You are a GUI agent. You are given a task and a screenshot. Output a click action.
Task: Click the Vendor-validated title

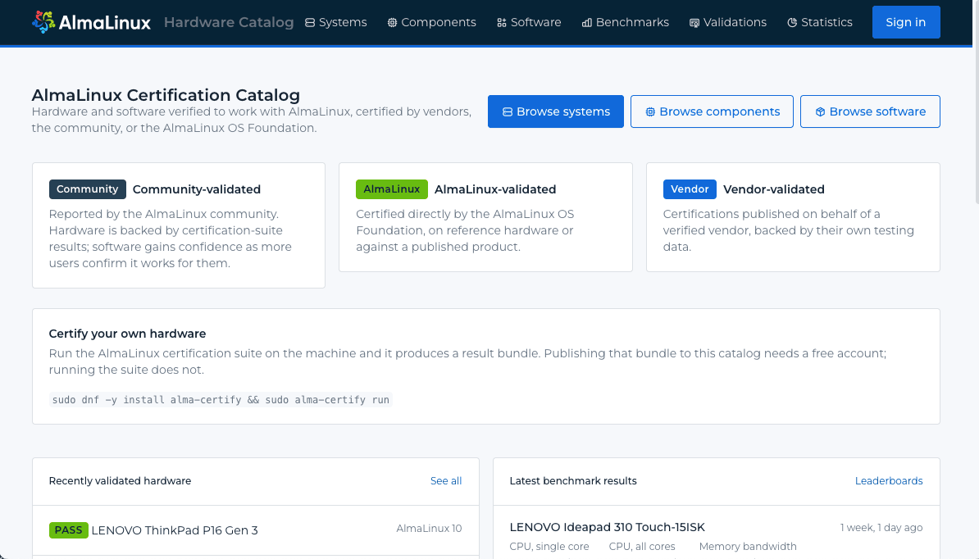[773, 189]
